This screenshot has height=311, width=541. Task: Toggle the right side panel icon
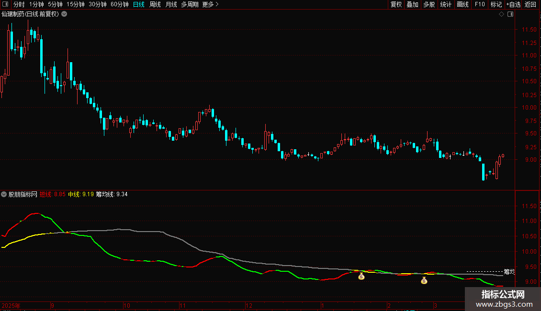[x=510, y=14]
